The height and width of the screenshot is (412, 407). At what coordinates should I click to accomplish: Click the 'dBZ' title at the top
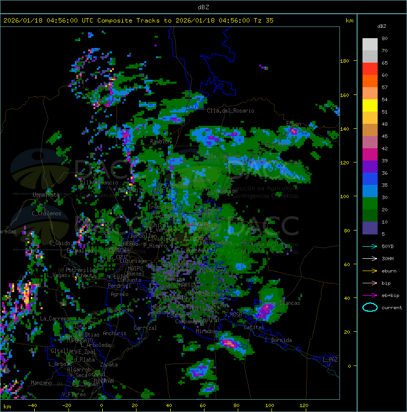(203, 7)
